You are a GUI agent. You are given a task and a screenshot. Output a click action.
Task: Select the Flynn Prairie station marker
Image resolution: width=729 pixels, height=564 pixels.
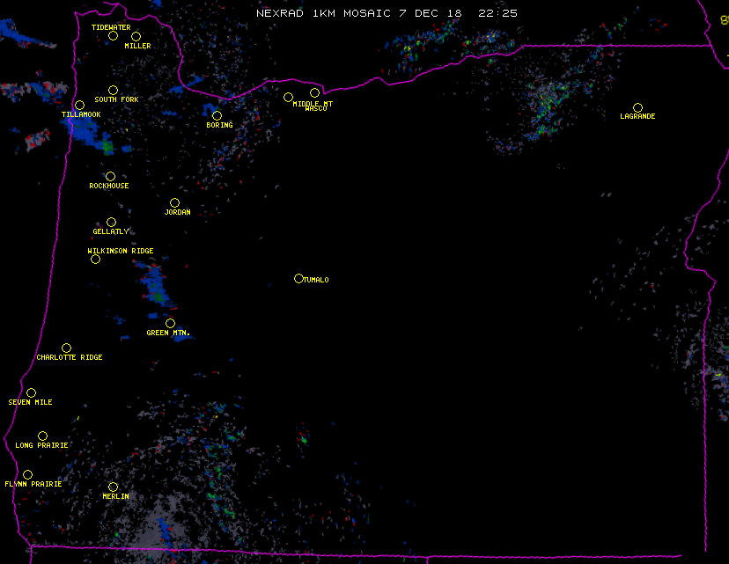27,474
